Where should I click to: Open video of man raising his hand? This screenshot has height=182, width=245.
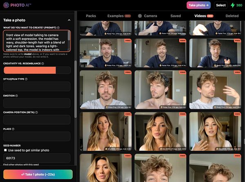click(215, 90)
